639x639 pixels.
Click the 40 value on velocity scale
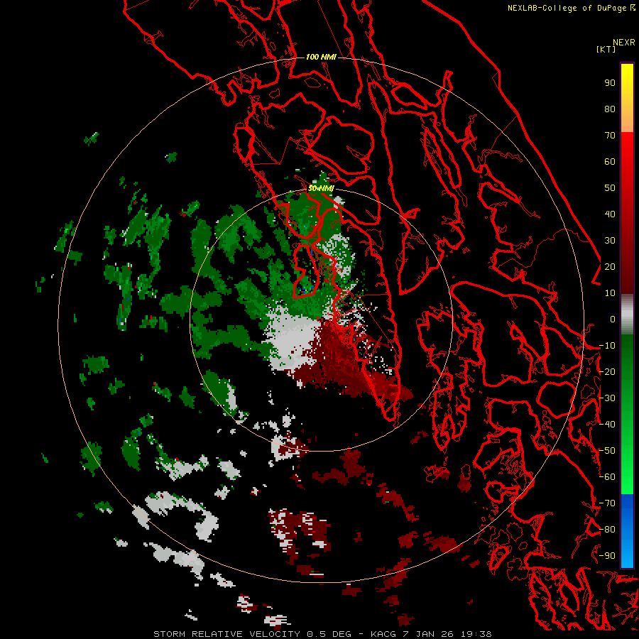point(610,214)
